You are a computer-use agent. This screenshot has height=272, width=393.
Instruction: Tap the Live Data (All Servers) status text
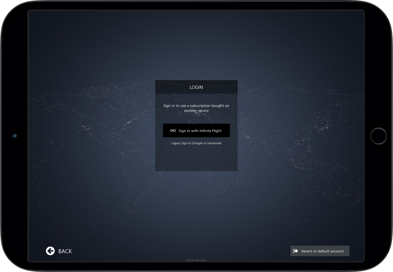pos(196,260)
